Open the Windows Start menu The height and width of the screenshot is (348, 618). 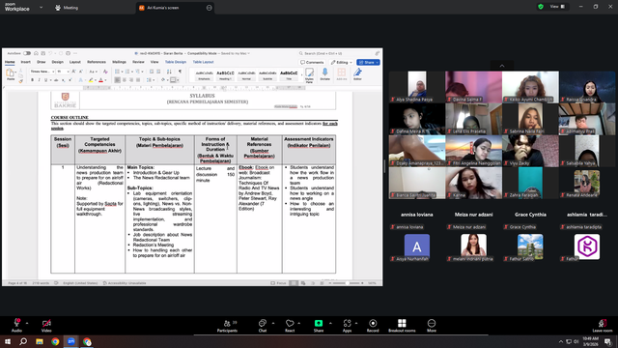point(8,341)
